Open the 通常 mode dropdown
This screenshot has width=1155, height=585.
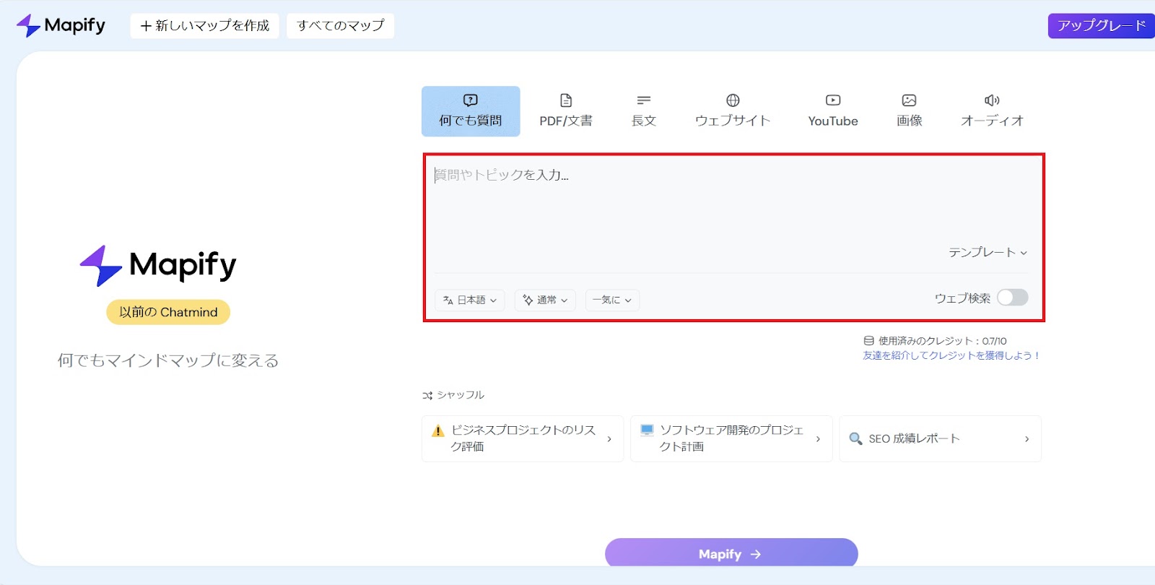pos(545,300)
